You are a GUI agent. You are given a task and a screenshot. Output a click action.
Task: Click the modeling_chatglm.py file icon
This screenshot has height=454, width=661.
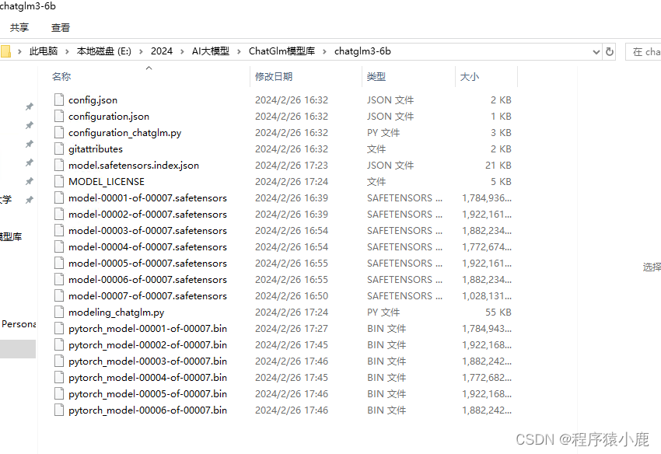point(59,313)
